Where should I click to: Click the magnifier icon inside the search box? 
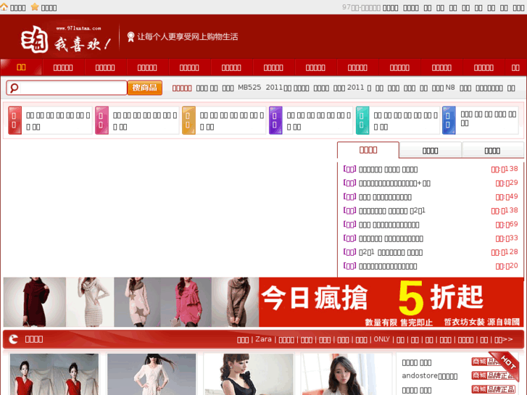coord(14,88)
